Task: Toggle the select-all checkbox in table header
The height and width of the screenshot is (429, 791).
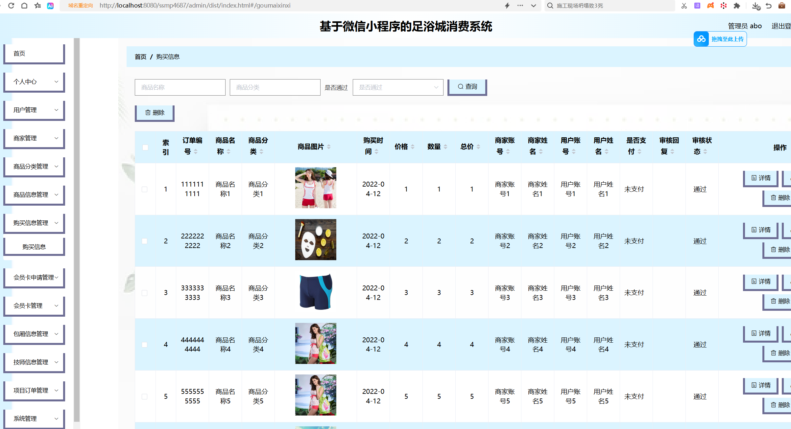Action: coord(145,147)
